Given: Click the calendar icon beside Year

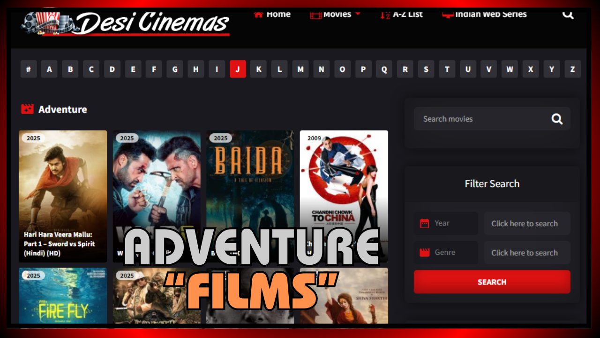Looking at the screenshot, I should click(x=425, y=223).
